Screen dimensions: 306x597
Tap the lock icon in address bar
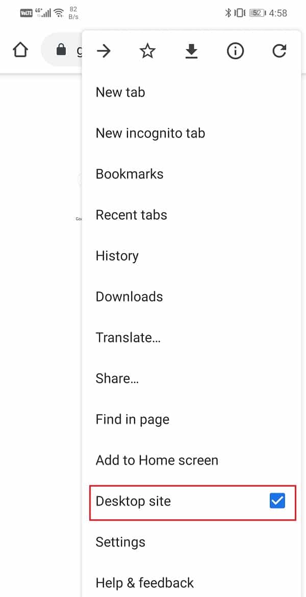(61, 50)
